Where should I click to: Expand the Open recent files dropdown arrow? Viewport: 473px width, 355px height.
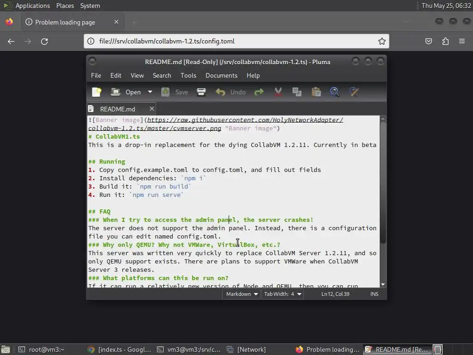(150, 92)
